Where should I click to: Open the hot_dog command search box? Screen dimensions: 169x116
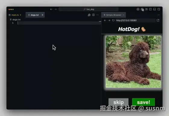[89, 9]
